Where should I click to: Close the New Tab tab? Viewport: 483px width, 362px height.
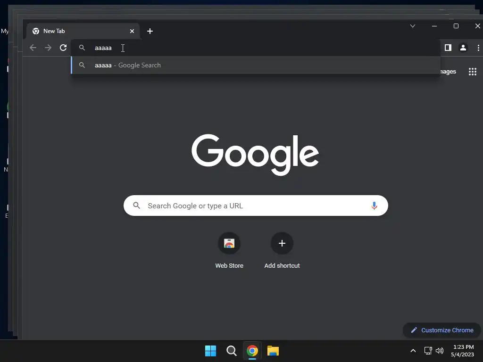tap(132, 31)
